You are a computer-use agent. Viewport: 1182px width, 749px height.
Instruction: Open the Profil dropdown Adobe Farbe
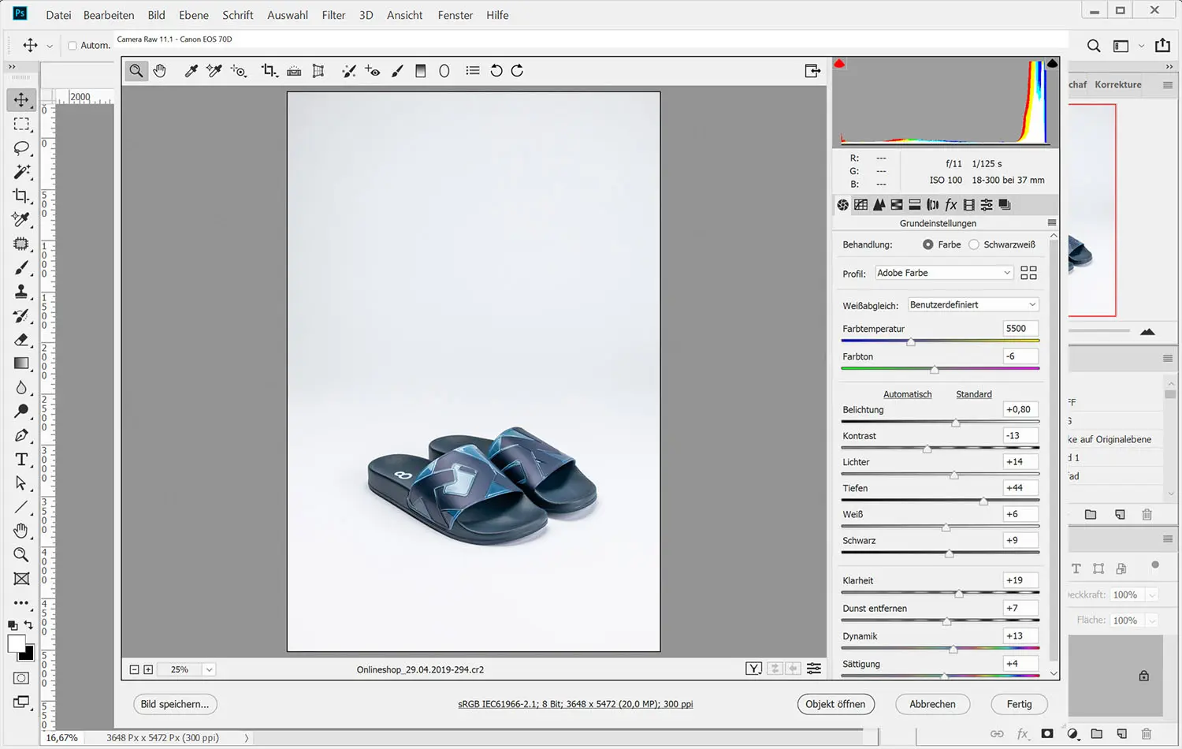click(x=943, y=273)
